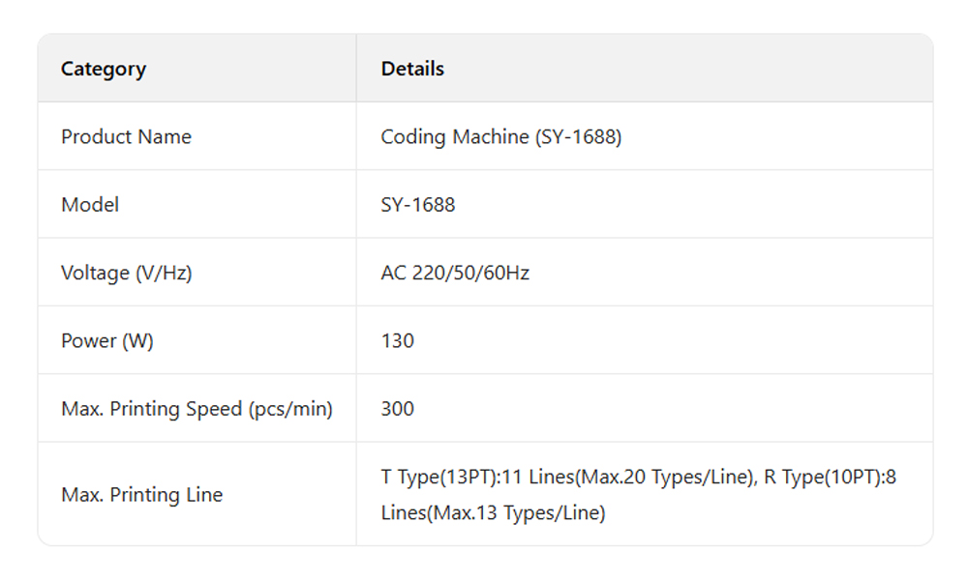Image resolution: width=968 pixels, height=580 pixels.
Task: Click the Lines(Max.13 Types/Line) text
Action: tap(493, 513)
